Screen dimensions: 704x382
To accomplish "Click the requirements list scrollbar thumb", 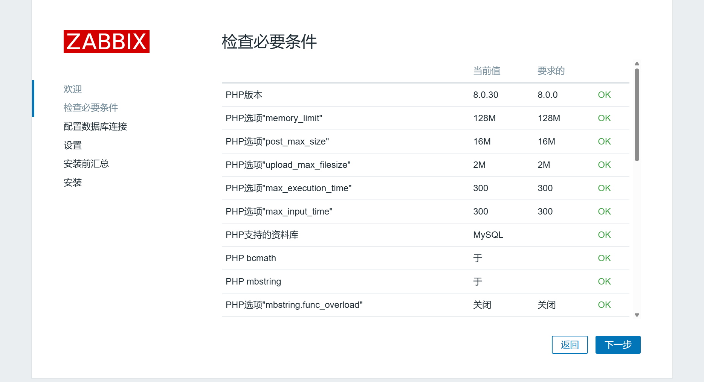I will [637, 114].
